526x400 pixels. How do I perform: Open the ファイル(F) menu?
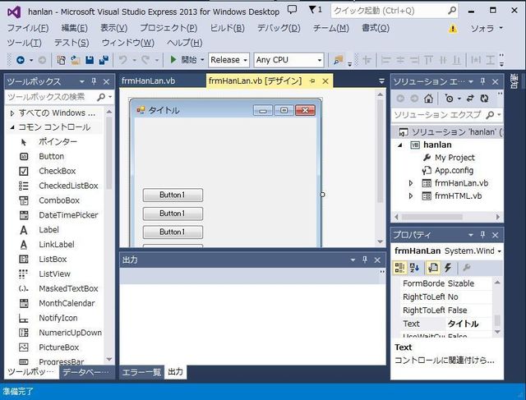coord(28,28)
